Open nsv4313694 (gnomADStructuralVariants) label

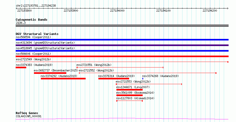point(45,43)
